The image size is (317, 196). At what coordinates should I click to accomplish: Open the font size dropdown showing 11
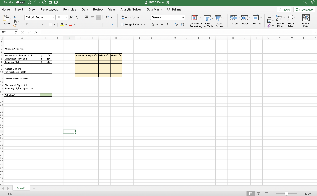pyautogui.click(x=66, y=18)
